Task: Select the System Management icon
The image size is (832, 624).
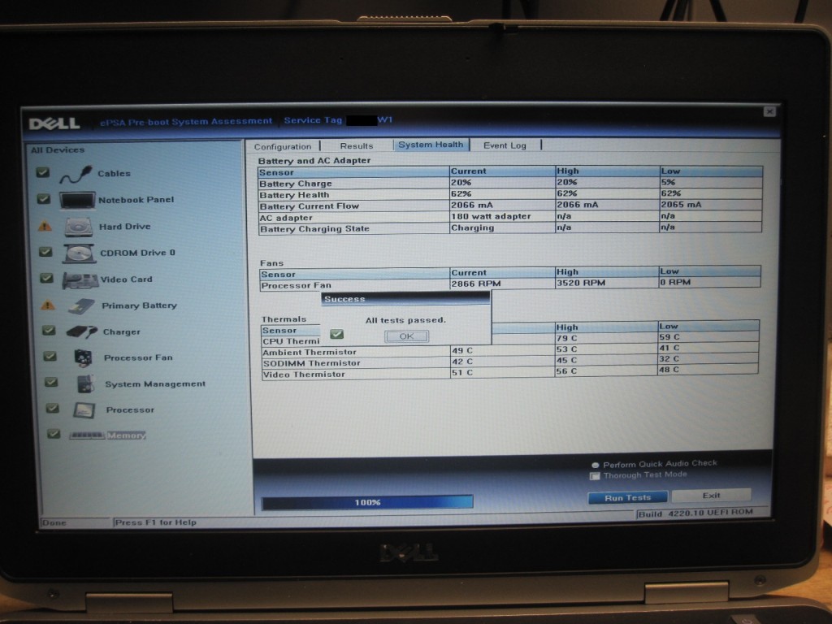Action: click(x=84, y=383)
